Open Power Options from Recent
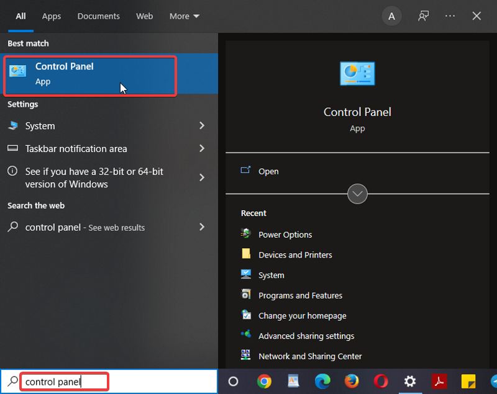Viewport: 497px width, 394px height. click(x=285, y=235)
